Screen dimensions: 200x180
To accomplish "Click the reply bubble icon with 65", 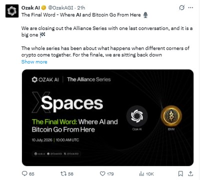I will 24,173.
